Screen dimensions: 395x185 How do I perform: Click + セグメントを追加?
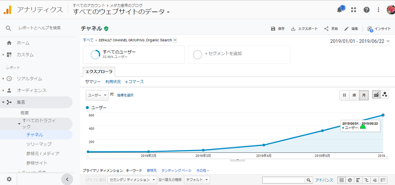[x=239, y=55]
